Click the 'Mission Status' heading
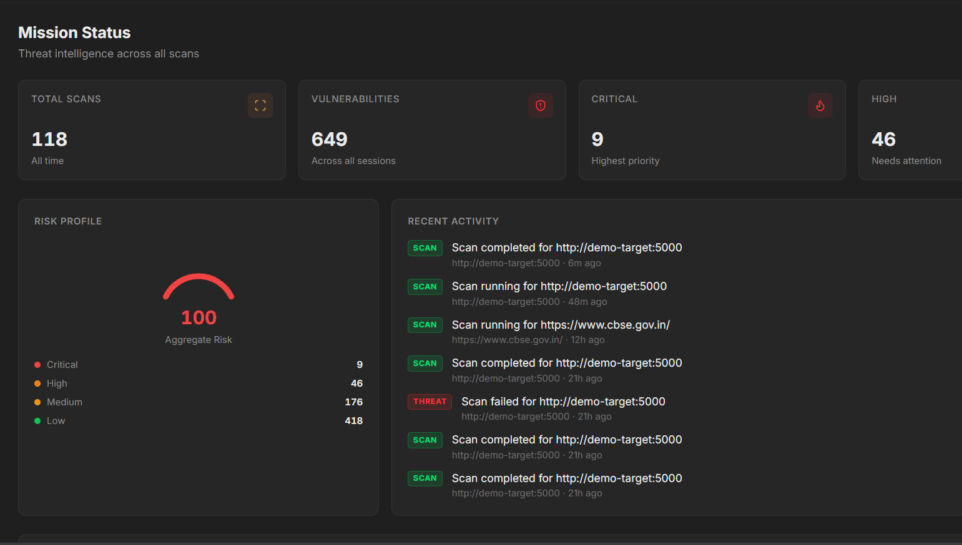The height and width of the screenshot is (545, 962). 74,32
